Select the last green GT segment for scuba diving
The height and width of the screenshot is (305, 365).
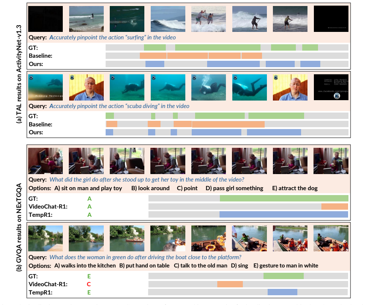276,116
